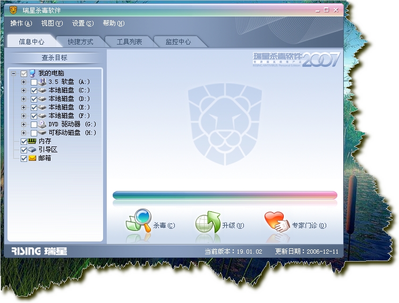This screenshot has height=303, width=399.
Task: Expand the DVD drive G: node
Action: click(x=24, y=124)
